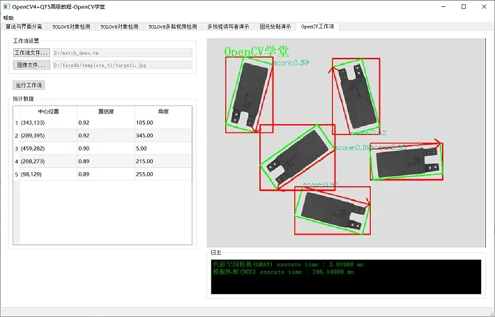
Task: Run workflow with 运行工作流 button
Action: 29,85
